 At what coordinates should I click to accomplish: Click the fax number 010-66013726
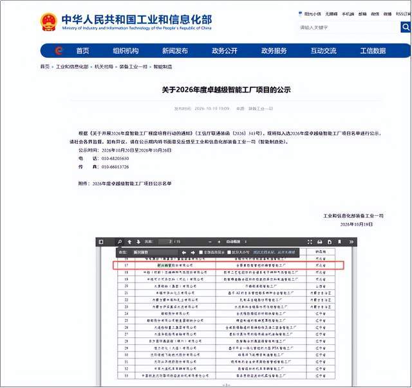(115, 167)
